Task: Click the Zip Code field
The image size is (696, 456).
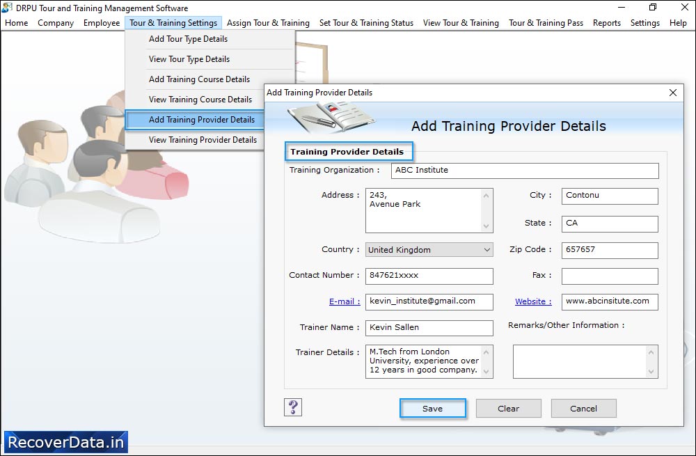Action: click(x=610, y=250)
